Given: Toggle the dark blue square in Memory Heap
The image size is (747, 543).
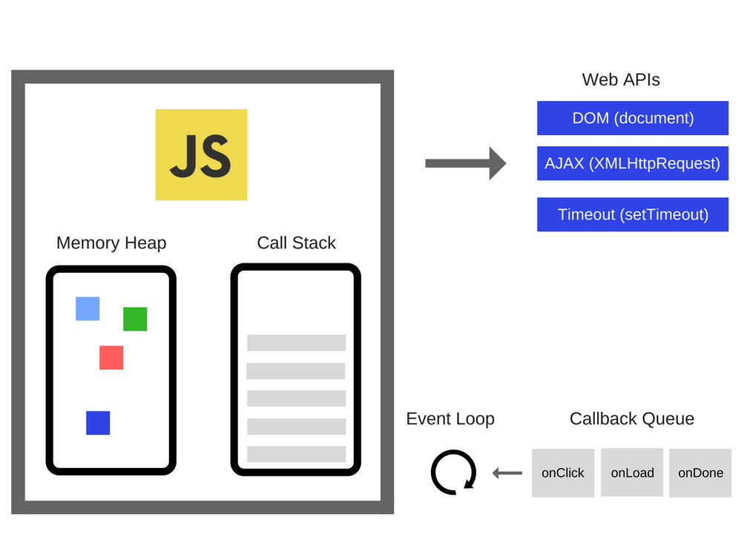Looking at the screenshot, I should tap(97, 423).
